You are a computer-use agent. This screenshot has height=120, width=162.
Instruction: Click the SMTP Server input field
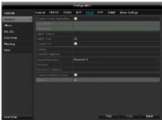(x=116, y=34)
